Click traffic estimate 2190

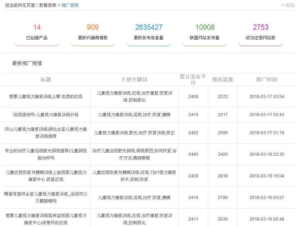[x=223, y=198]
